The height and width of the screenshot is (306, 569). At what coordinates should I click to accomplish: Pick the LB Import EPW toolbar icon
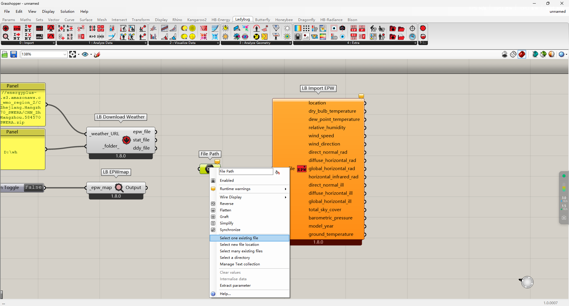tap(17, 28)
